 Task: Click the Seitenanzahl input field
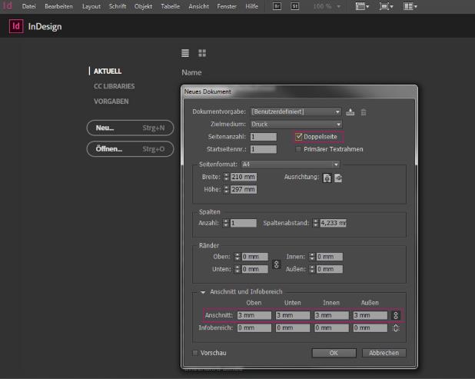[x=264, y=137]
